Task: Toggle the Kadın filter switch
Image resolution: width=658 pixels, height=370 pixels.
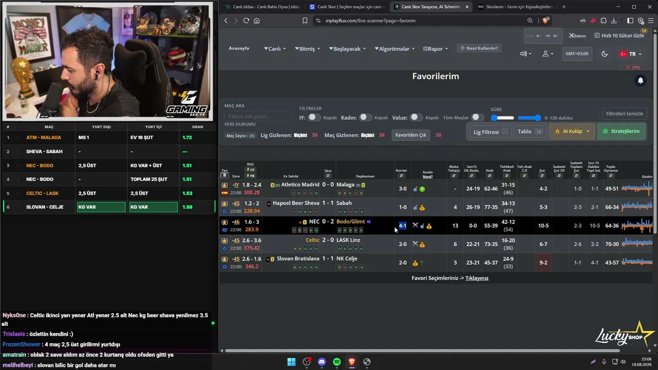Action: 365,118
